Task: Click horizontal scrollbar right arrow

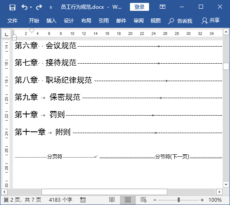Action: pos(220,192)
